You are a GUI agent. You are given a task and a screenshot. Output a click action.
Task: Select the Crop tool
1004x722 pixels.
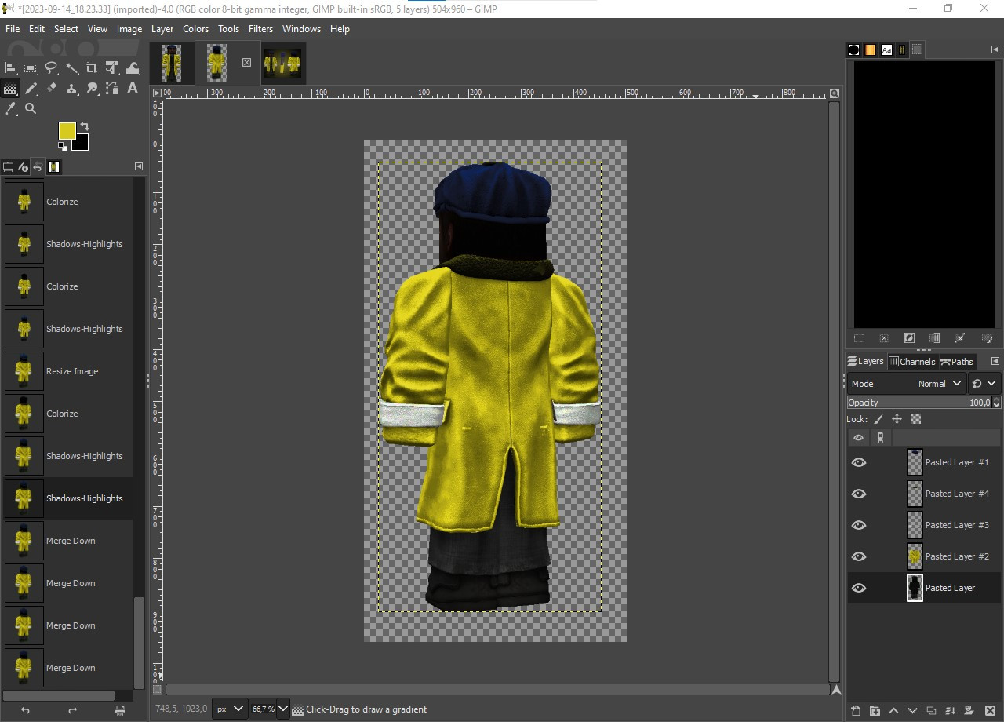(x=92, y=68)
